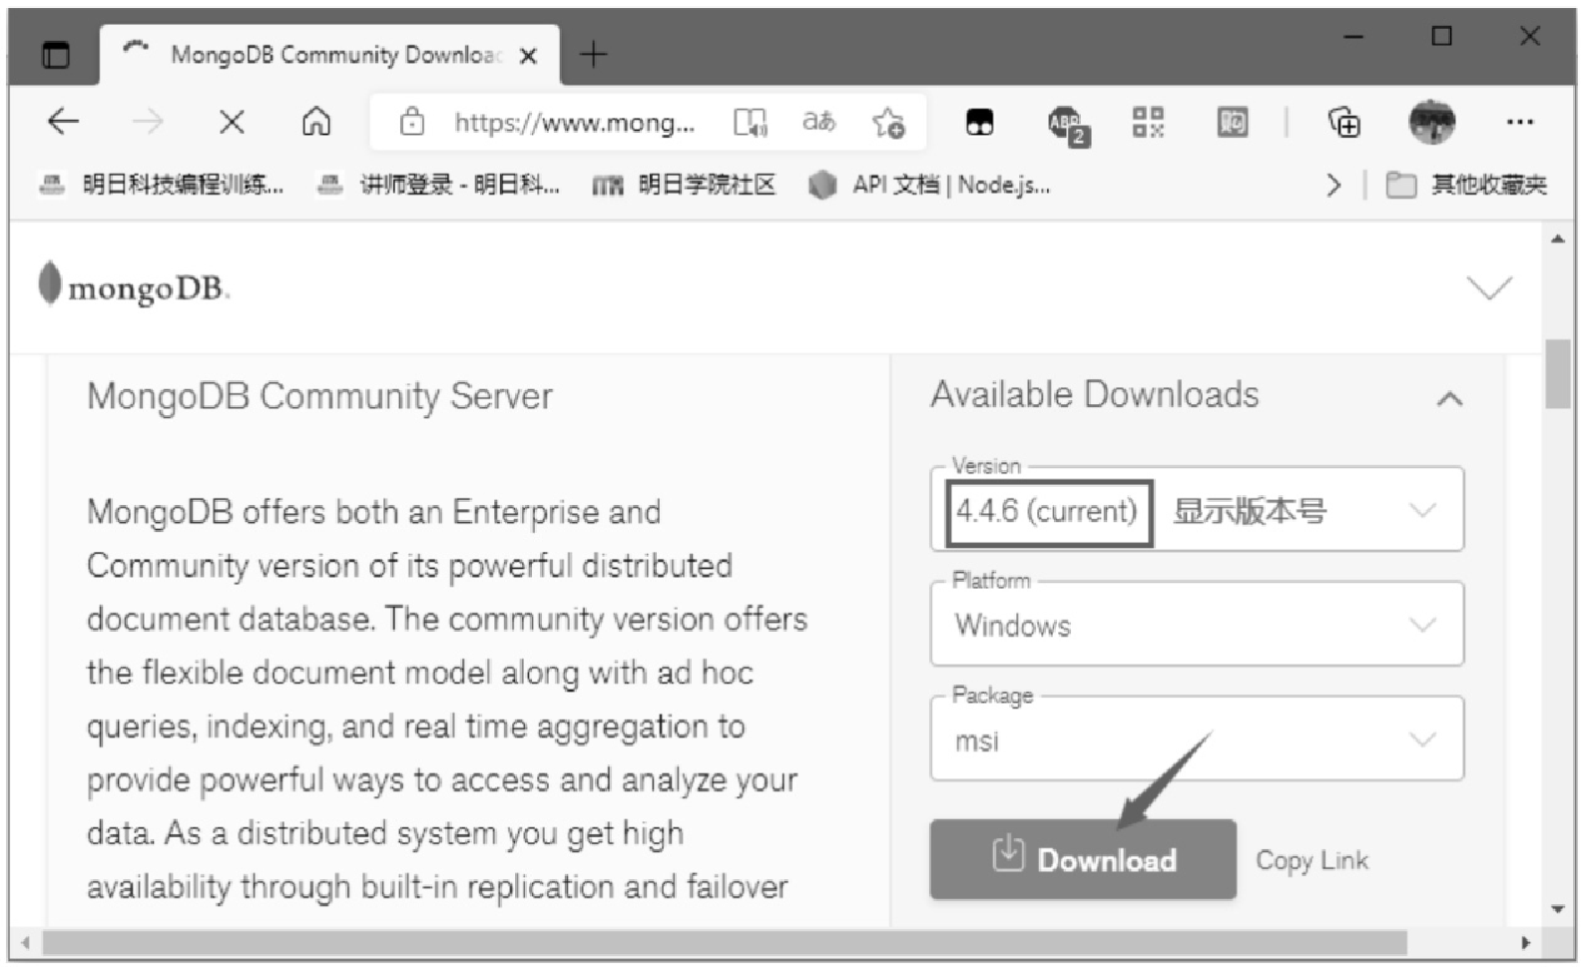Expand the mongoDB header menu chevron
1585x971 pixels.
click(x=1489, y=287)
